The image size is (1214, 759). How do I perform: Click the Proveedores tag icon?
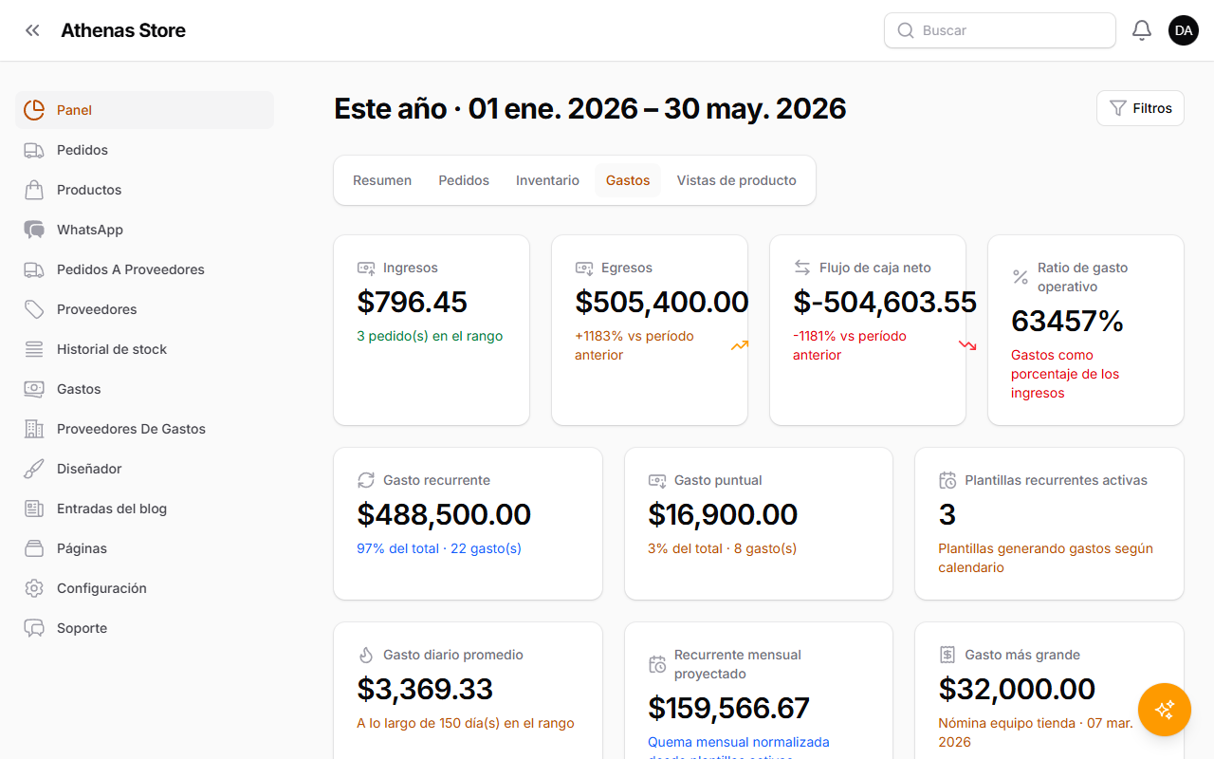34,309
